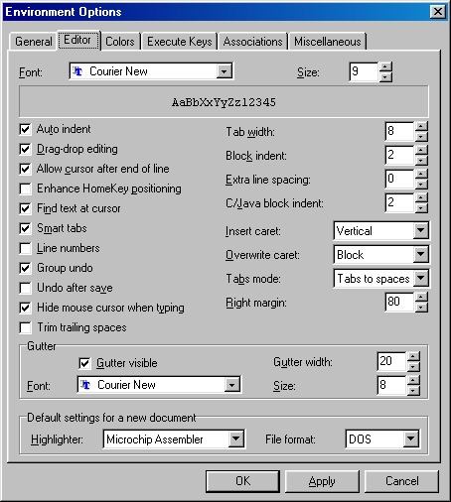451x502 pixels.
Task: Click the Tab width input field
Action: pyautogui.click(x=399, y=131)
